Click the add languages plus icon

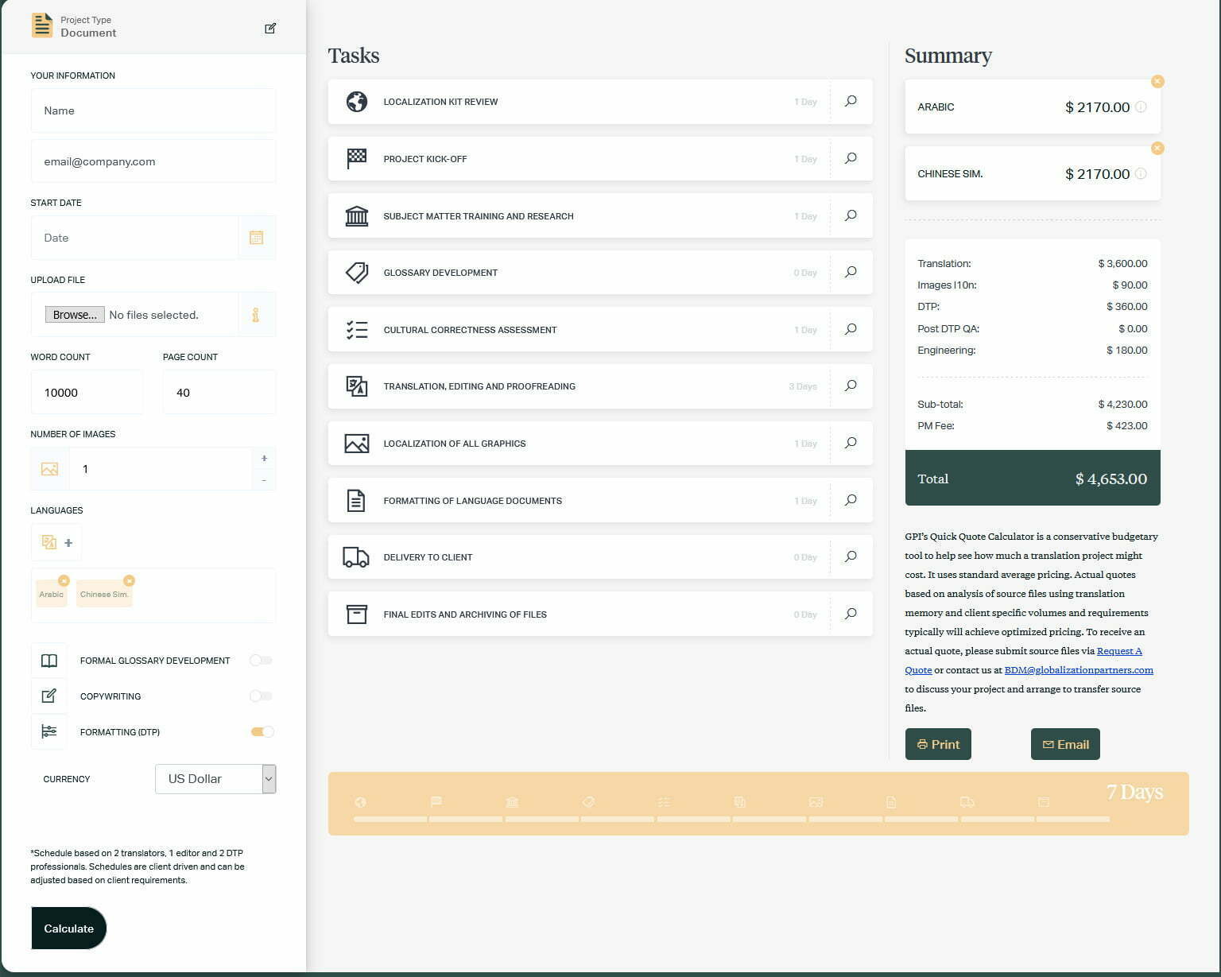click(68, 543)
